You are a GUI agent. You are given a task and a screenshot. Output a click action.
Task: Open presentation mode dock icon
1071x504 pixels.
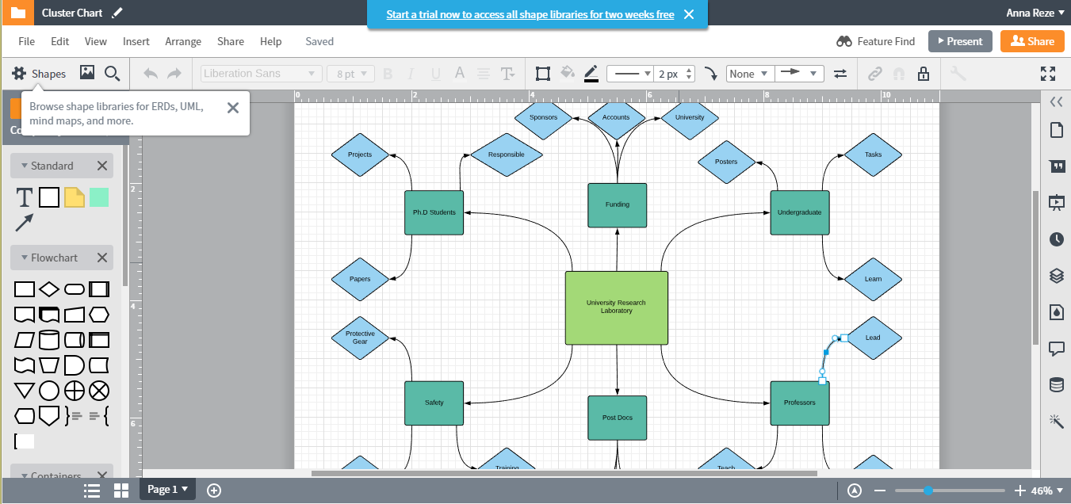pyautogui.click(x=1056, y=203)
